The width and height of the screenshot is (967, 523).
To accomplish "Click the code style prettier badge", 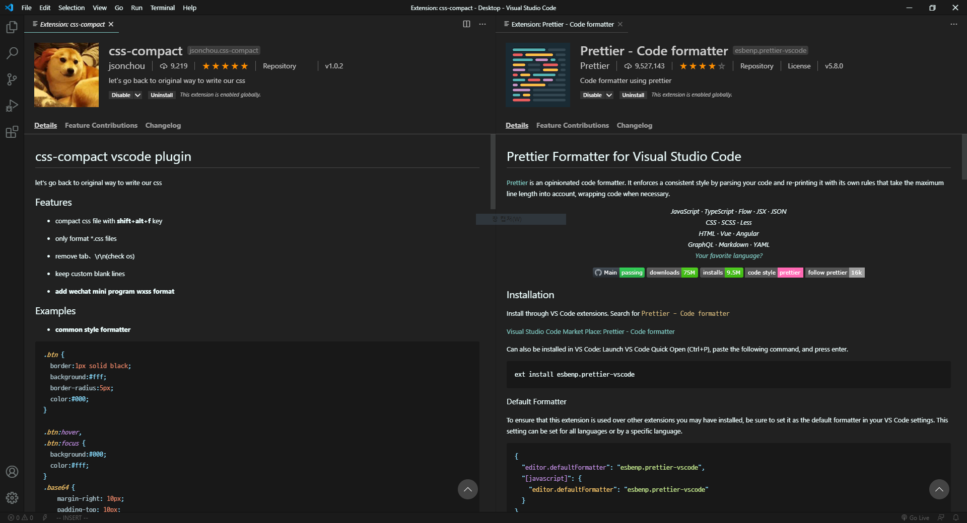I will tap(774, 273).
